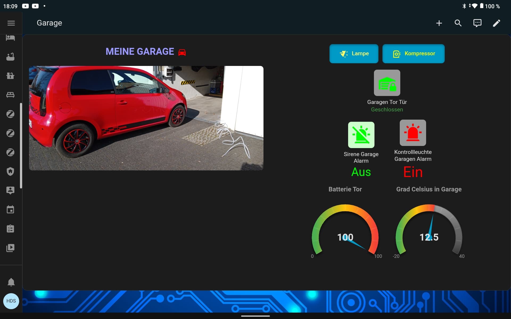This screenshot has height=319, width=511.
Task: Open the media library sidebar icon
Action: (10, 248)
